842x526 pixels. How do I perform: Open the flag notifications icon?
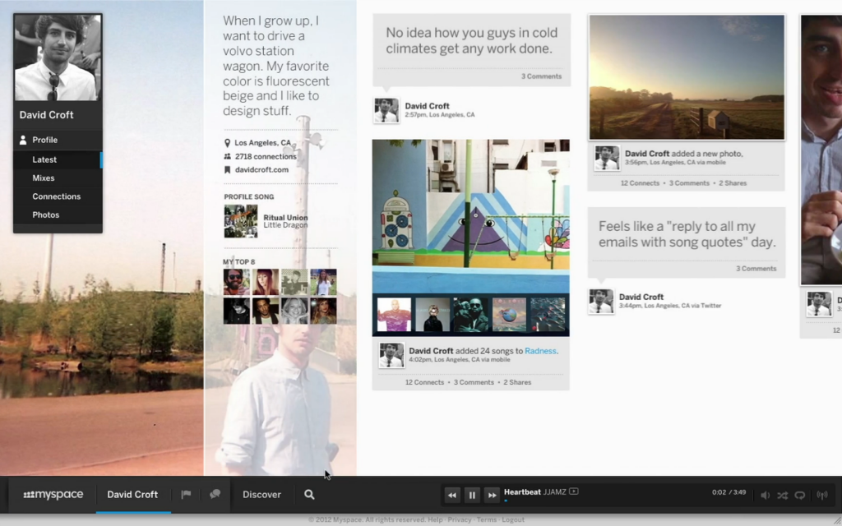tap(186, 494)
